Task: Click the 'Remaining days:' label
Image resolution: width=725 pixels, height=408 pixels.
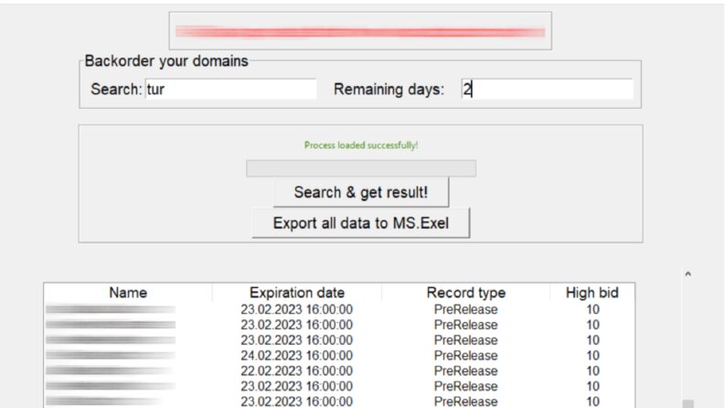Action: 389,90
